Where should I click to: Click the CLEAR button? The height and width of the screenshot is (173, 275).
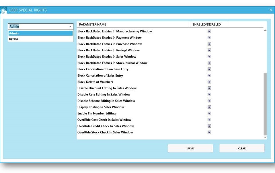click(x=242, y=148)
